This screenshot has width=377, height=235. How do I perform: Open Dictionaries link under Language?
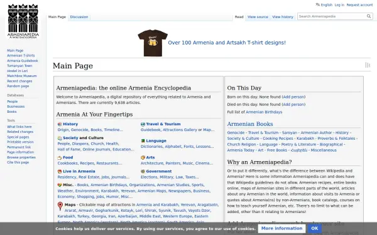(x=151, y=147)
